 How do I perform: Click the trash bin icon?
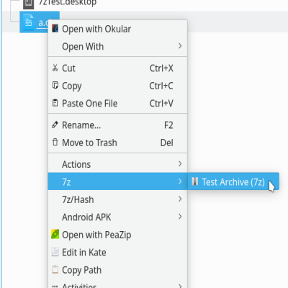tap(55, 143)
